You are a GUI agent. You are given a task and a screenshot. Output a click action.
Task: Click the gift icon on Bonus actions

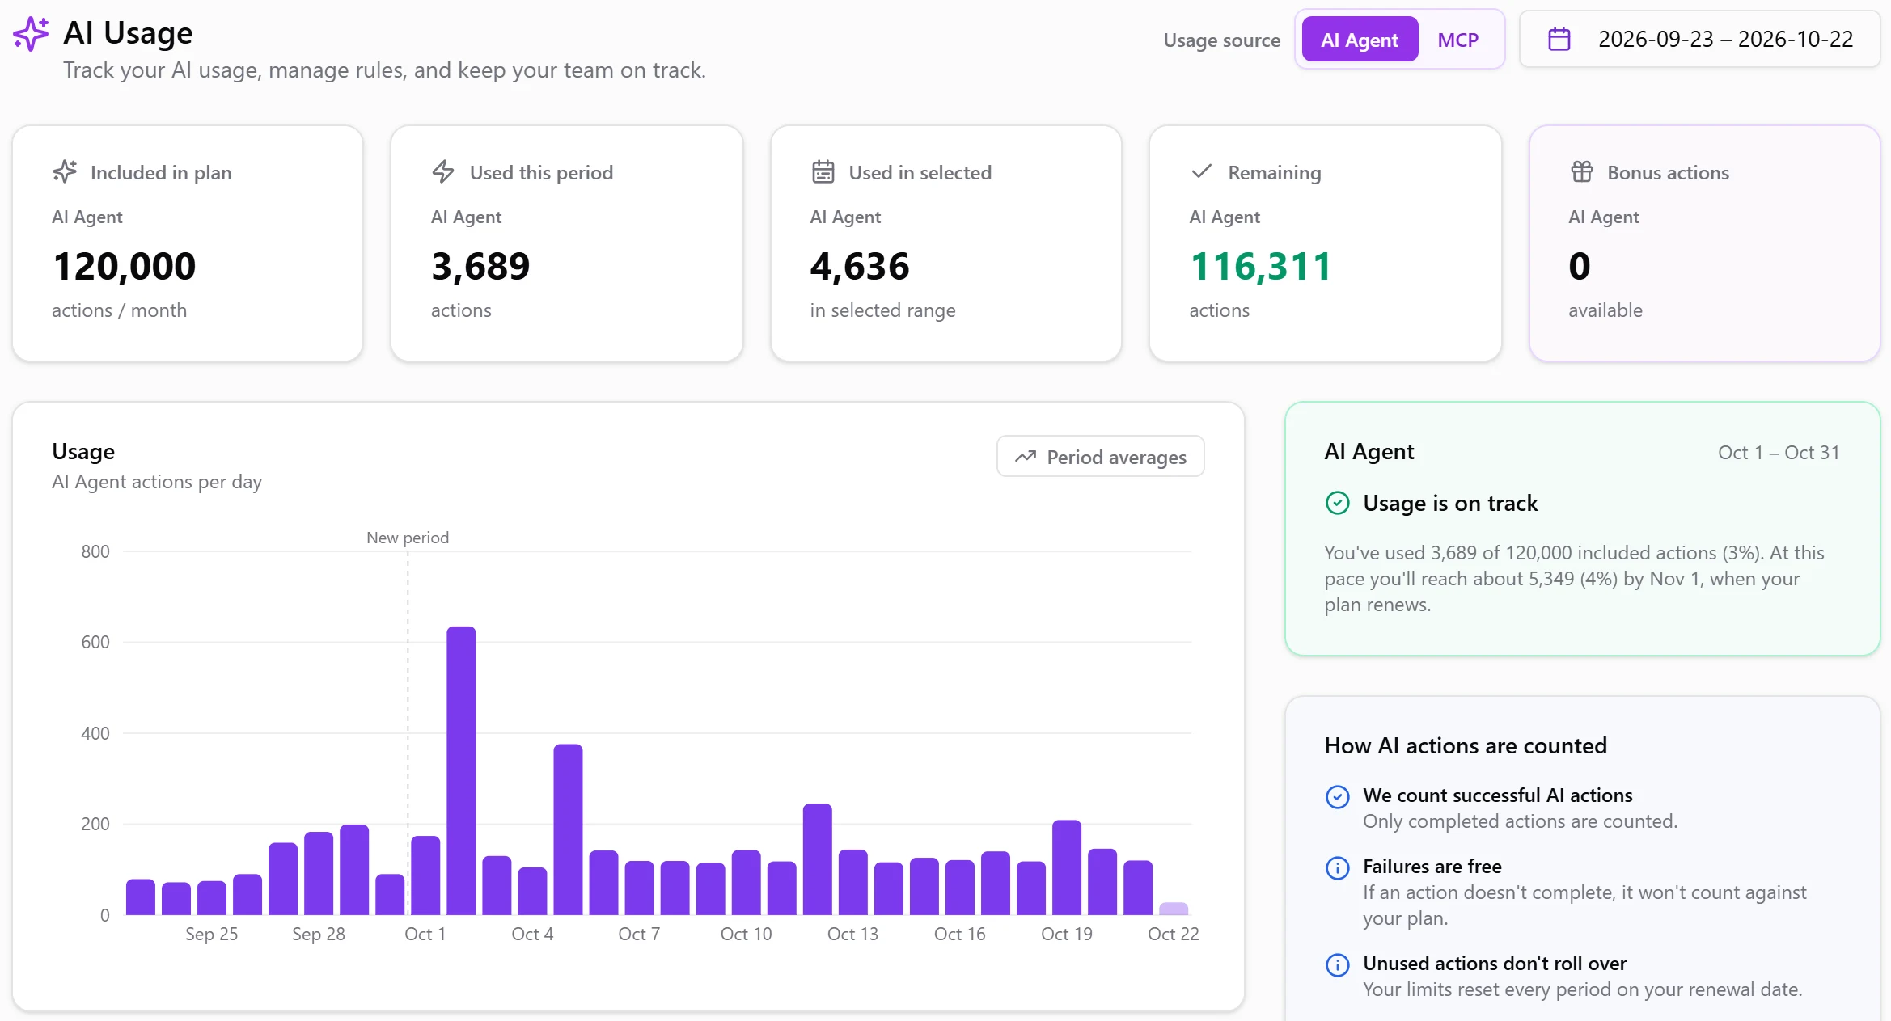(1581, 171)
